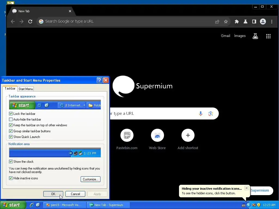Switch to New Tab - Supermium taskbar button
Viewport: 279px width, 209px height.
[x=108, y=205]
